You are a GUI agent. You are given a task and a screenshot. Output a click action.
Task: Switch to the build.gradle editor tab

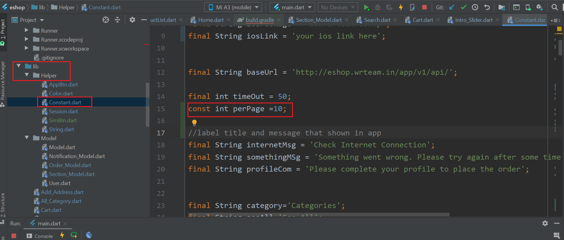click(x=259, y=20)
